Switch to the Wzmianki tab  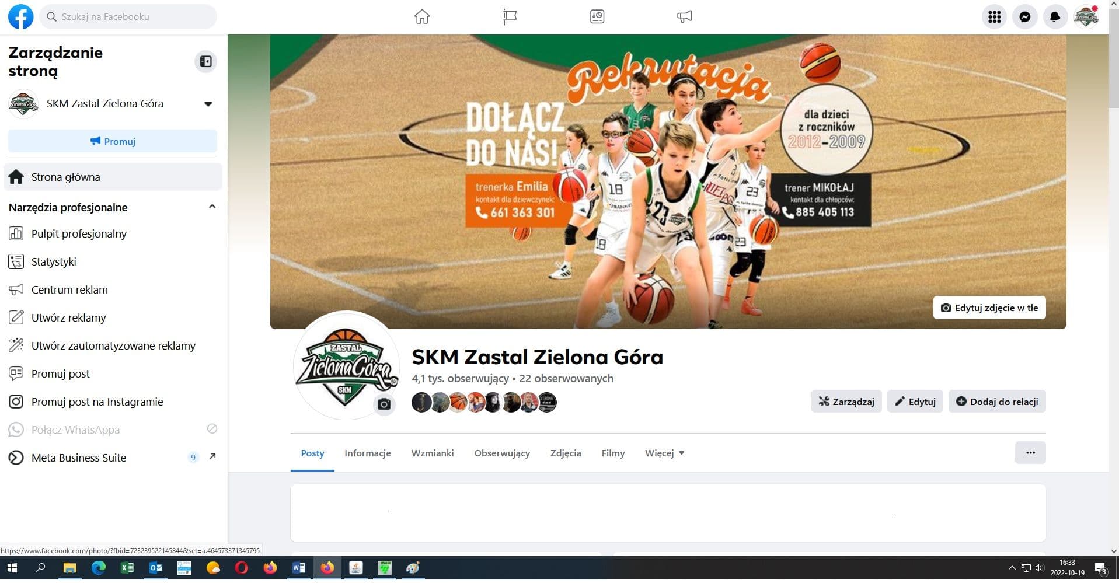433,453
